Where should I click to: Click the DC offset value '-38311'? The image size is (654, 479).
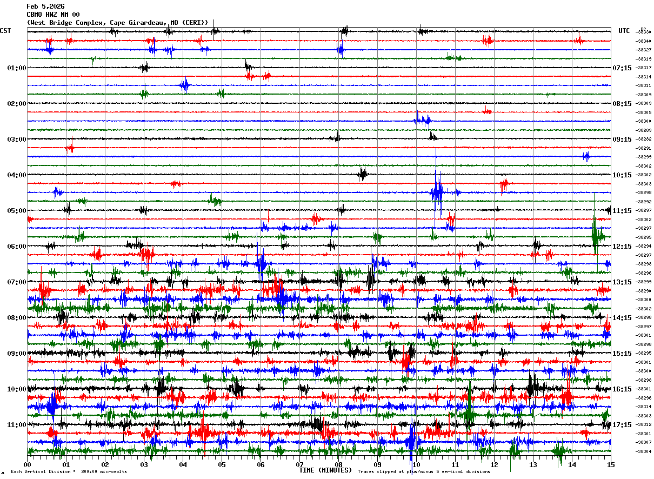[x=644, y=85]
